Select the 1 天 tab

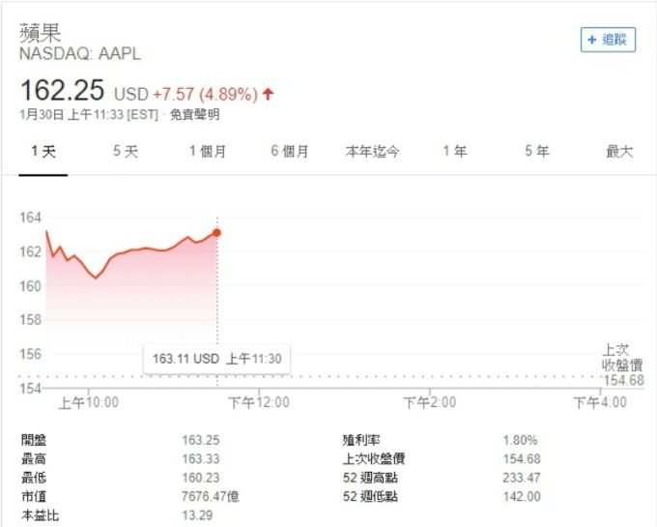coord(43,151)
